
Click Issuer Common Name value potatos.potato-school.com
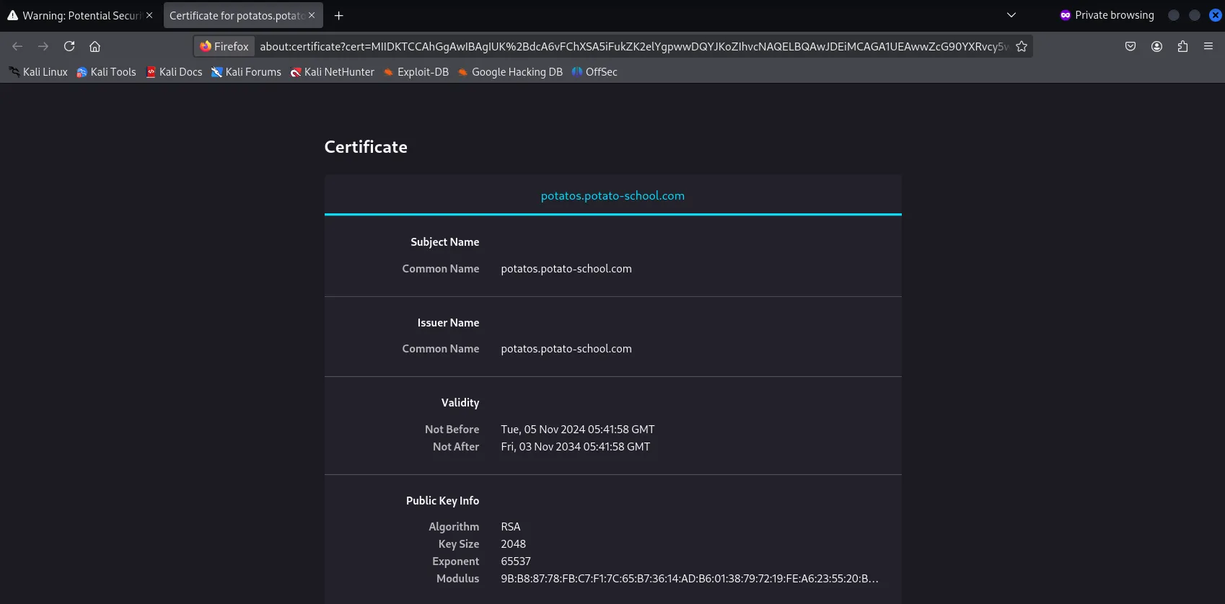click(x=566, y=349)
